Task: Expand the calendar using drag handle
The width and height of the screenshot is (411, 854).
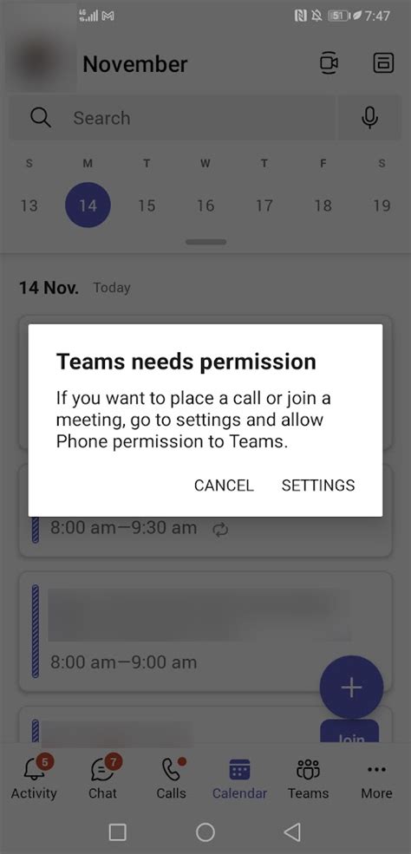Action: coord(205,242)
